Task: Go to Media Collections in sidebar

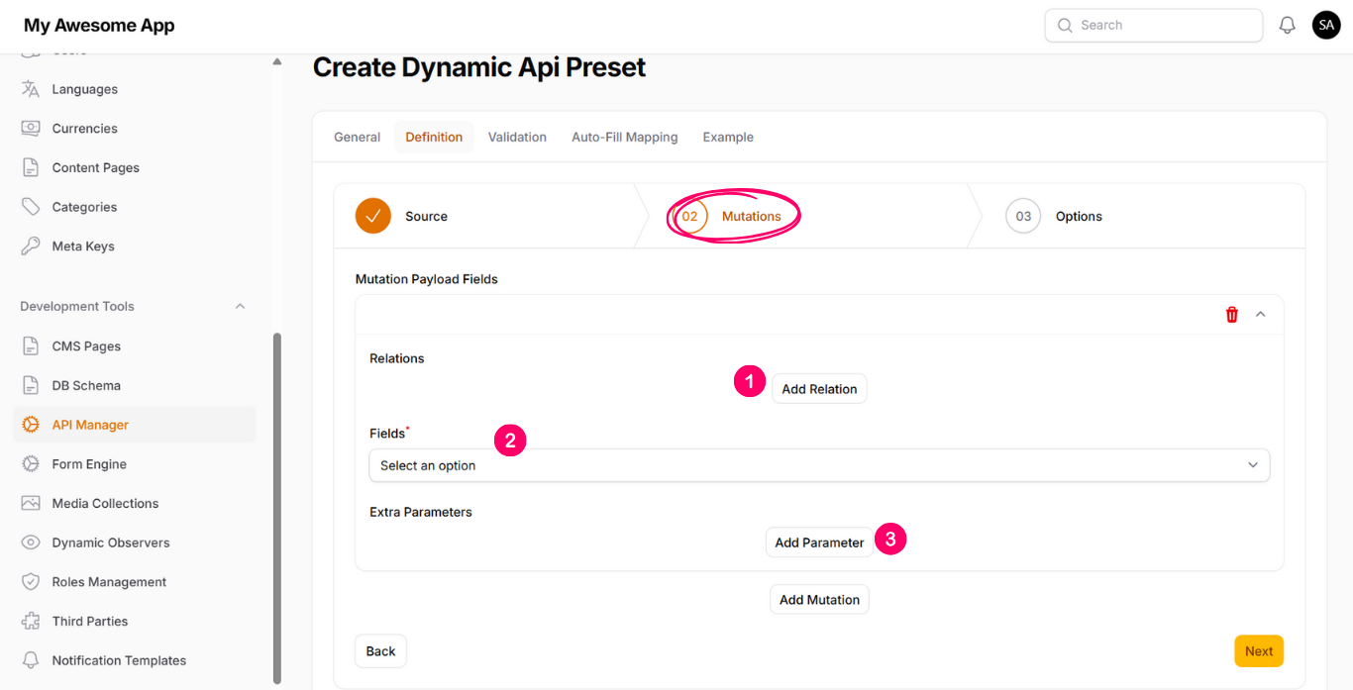Action: (105, 503)
